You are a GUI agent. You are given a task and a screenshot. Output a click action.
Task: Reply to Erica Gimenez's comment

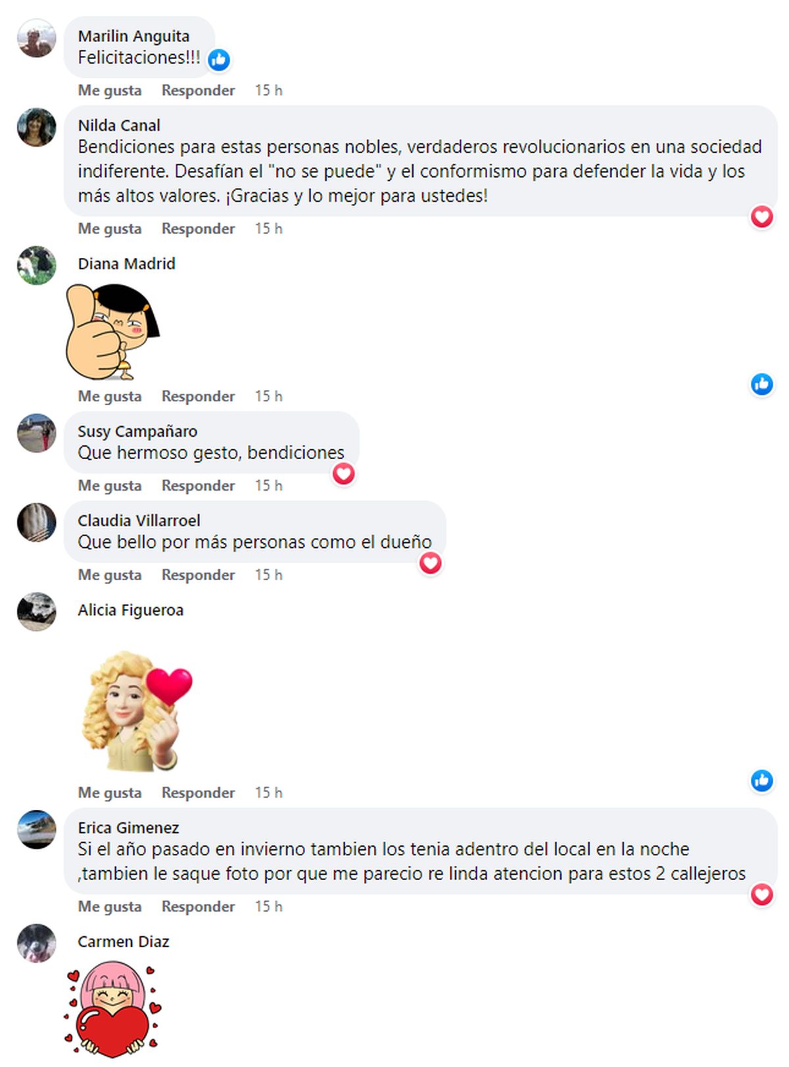pos(198,906)
